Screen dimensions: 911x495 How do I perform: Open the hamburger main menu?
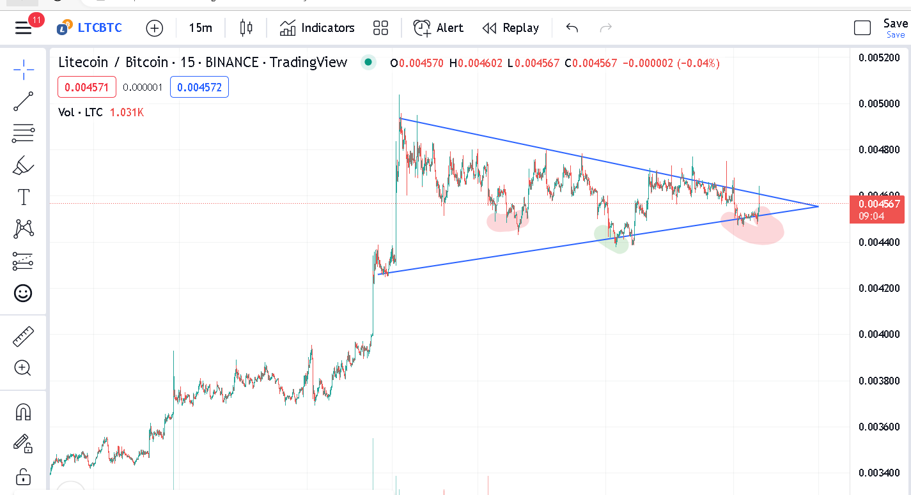24,28
